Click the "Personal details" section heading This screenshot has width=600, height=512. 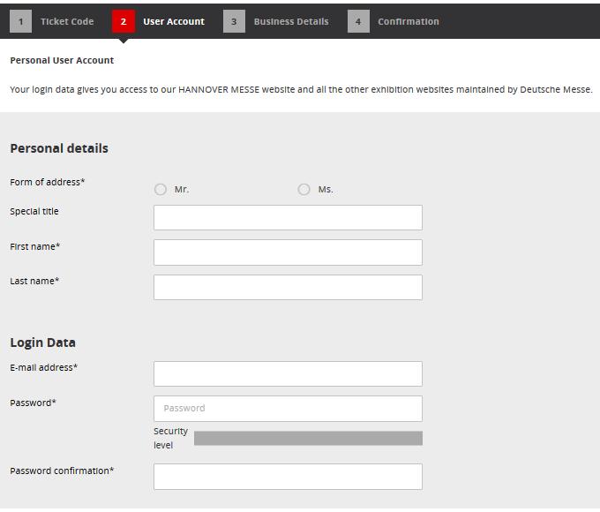[59, 148]
